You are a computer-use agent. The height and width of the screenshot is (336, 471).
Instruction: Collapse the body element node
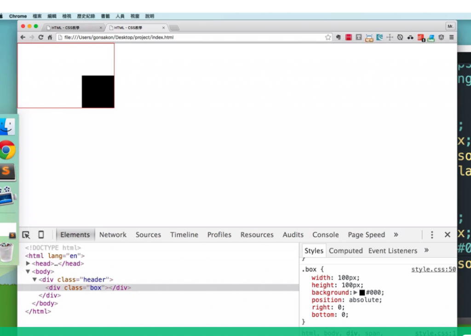point(28,272)
